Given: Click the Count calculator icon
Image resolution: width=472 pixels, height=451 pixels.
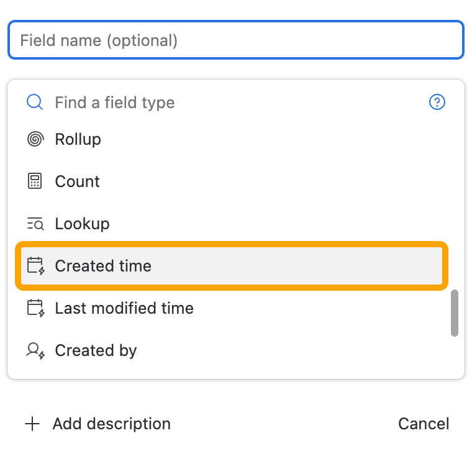Looking at the screenshot, I should click(35, 181).
